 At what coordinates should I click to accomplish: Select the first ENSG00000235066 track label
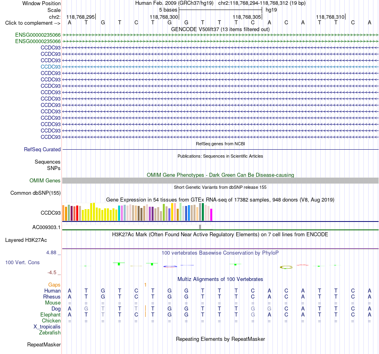point(38,35)
